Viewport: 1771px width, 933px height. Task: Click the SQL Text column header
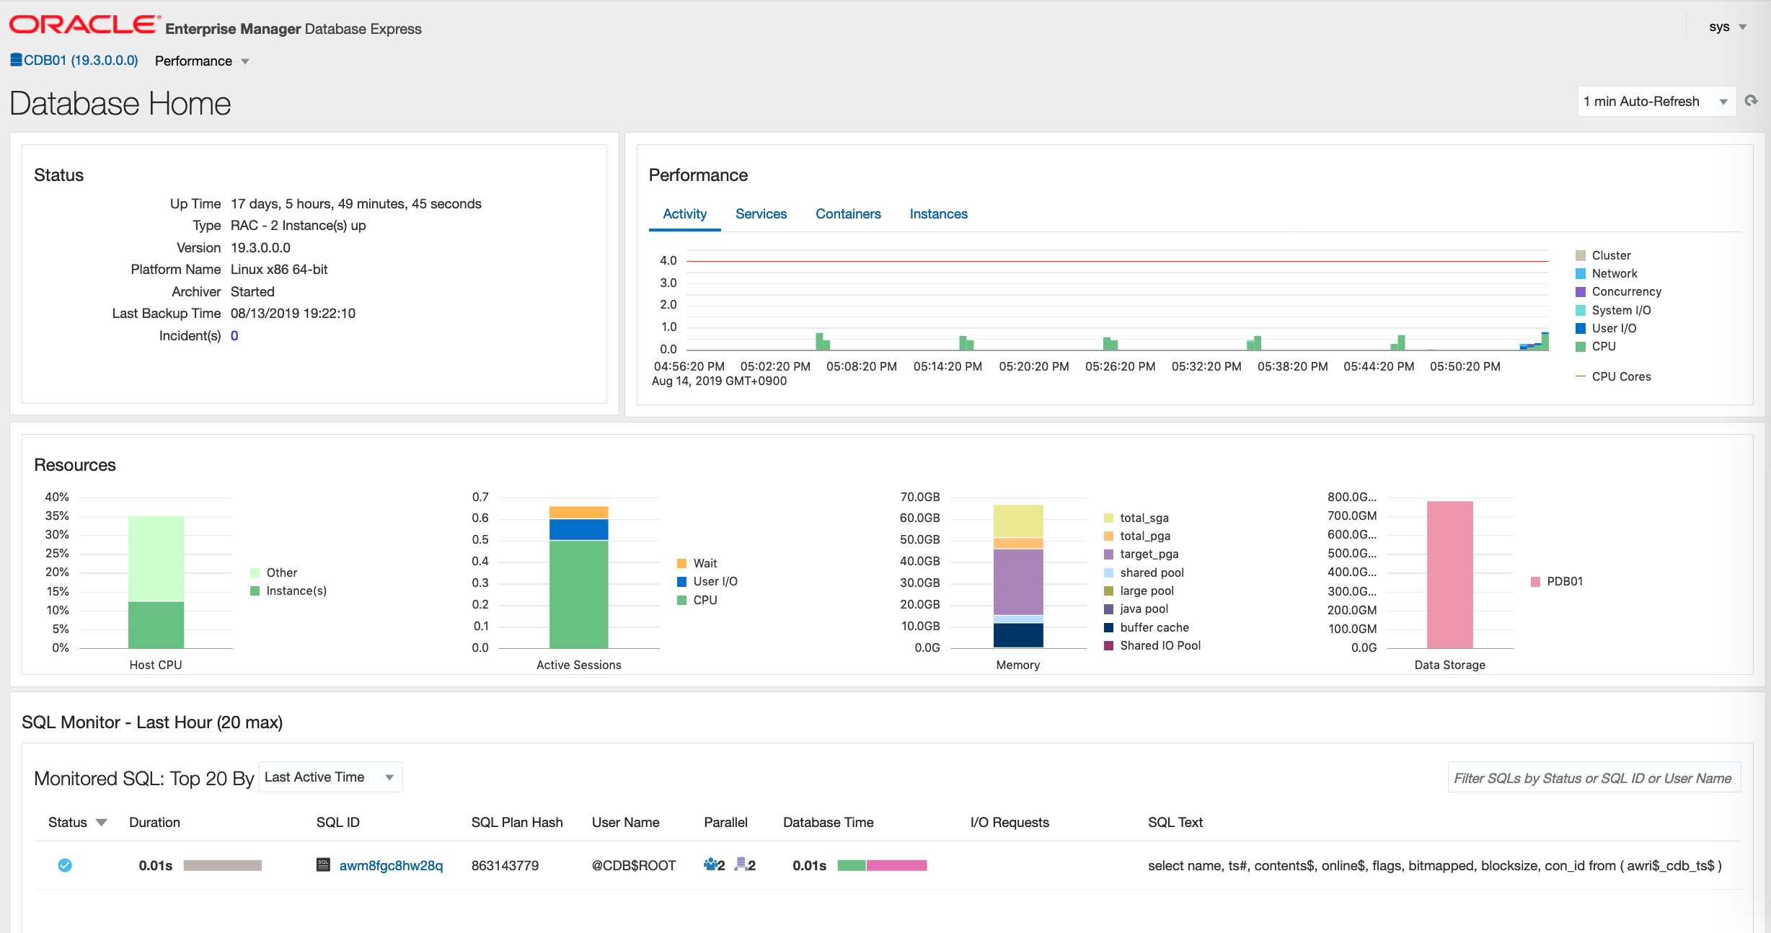1175,823
